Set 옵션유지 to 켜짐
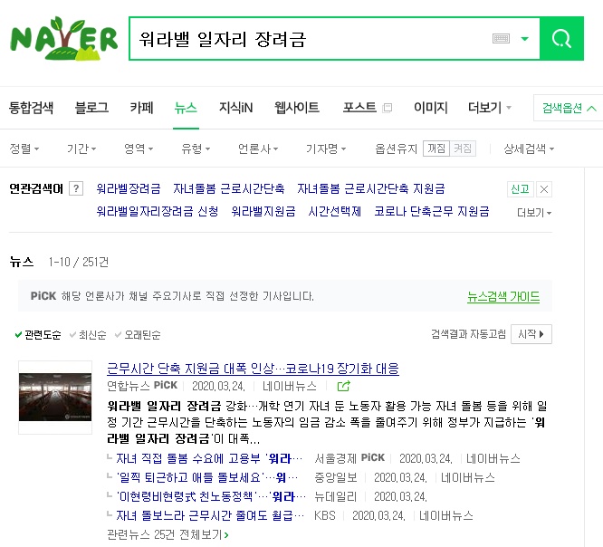The height and width of the screenshot is (547, 603). pos(463,149)
